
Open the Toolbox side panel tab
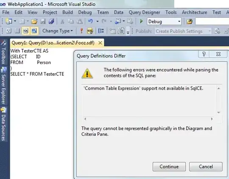point(3,53)
